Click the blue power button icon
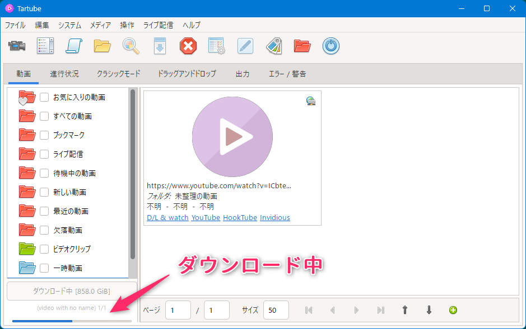Screen dimensions: 526x329 tap(331, 46)
